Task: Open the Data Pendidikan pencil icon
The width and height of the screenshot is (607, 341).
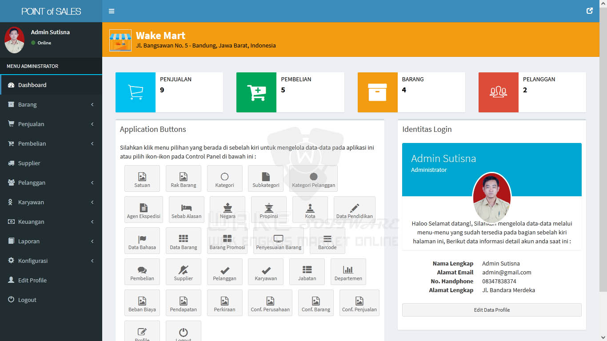Action: tap(355, 210)
